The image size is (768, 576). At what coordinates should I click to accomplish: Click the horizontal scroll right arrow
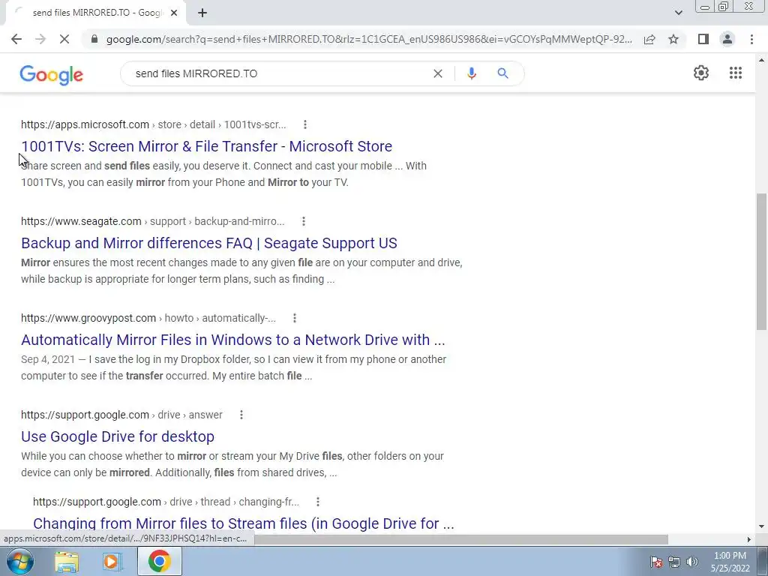(749, 539)
